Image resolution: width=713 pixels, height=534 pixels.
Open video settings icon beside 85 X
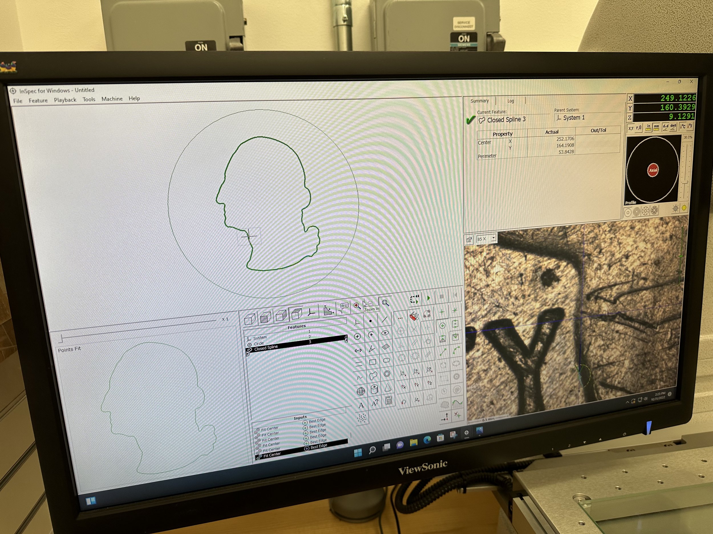[469, 240]
